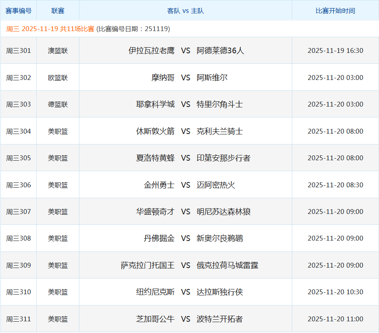Select home team 克利夫兰骑士

(220, 131)
